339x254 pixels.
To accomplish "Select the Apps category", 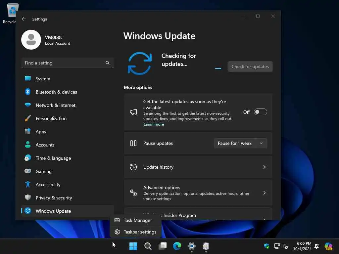I will [68, 132].
